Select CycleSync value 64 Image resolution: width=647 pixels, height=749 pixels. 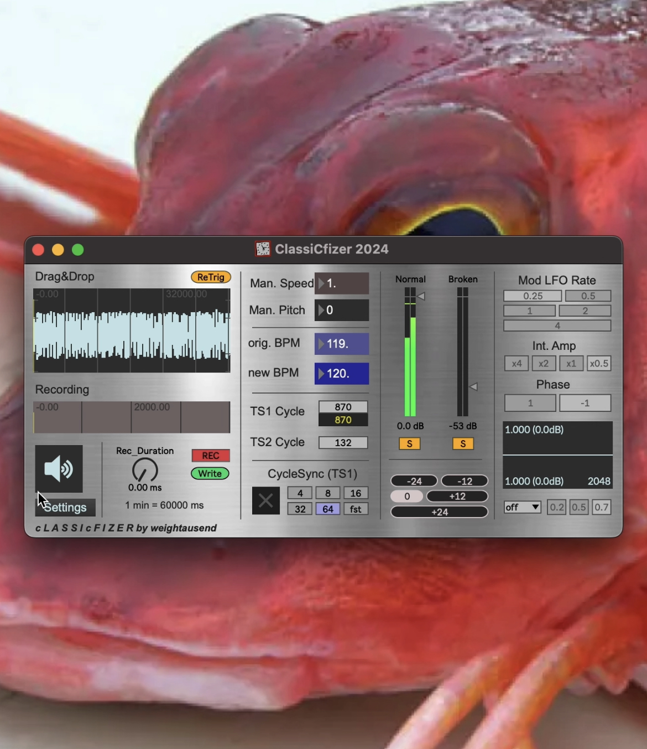(328, 509)
